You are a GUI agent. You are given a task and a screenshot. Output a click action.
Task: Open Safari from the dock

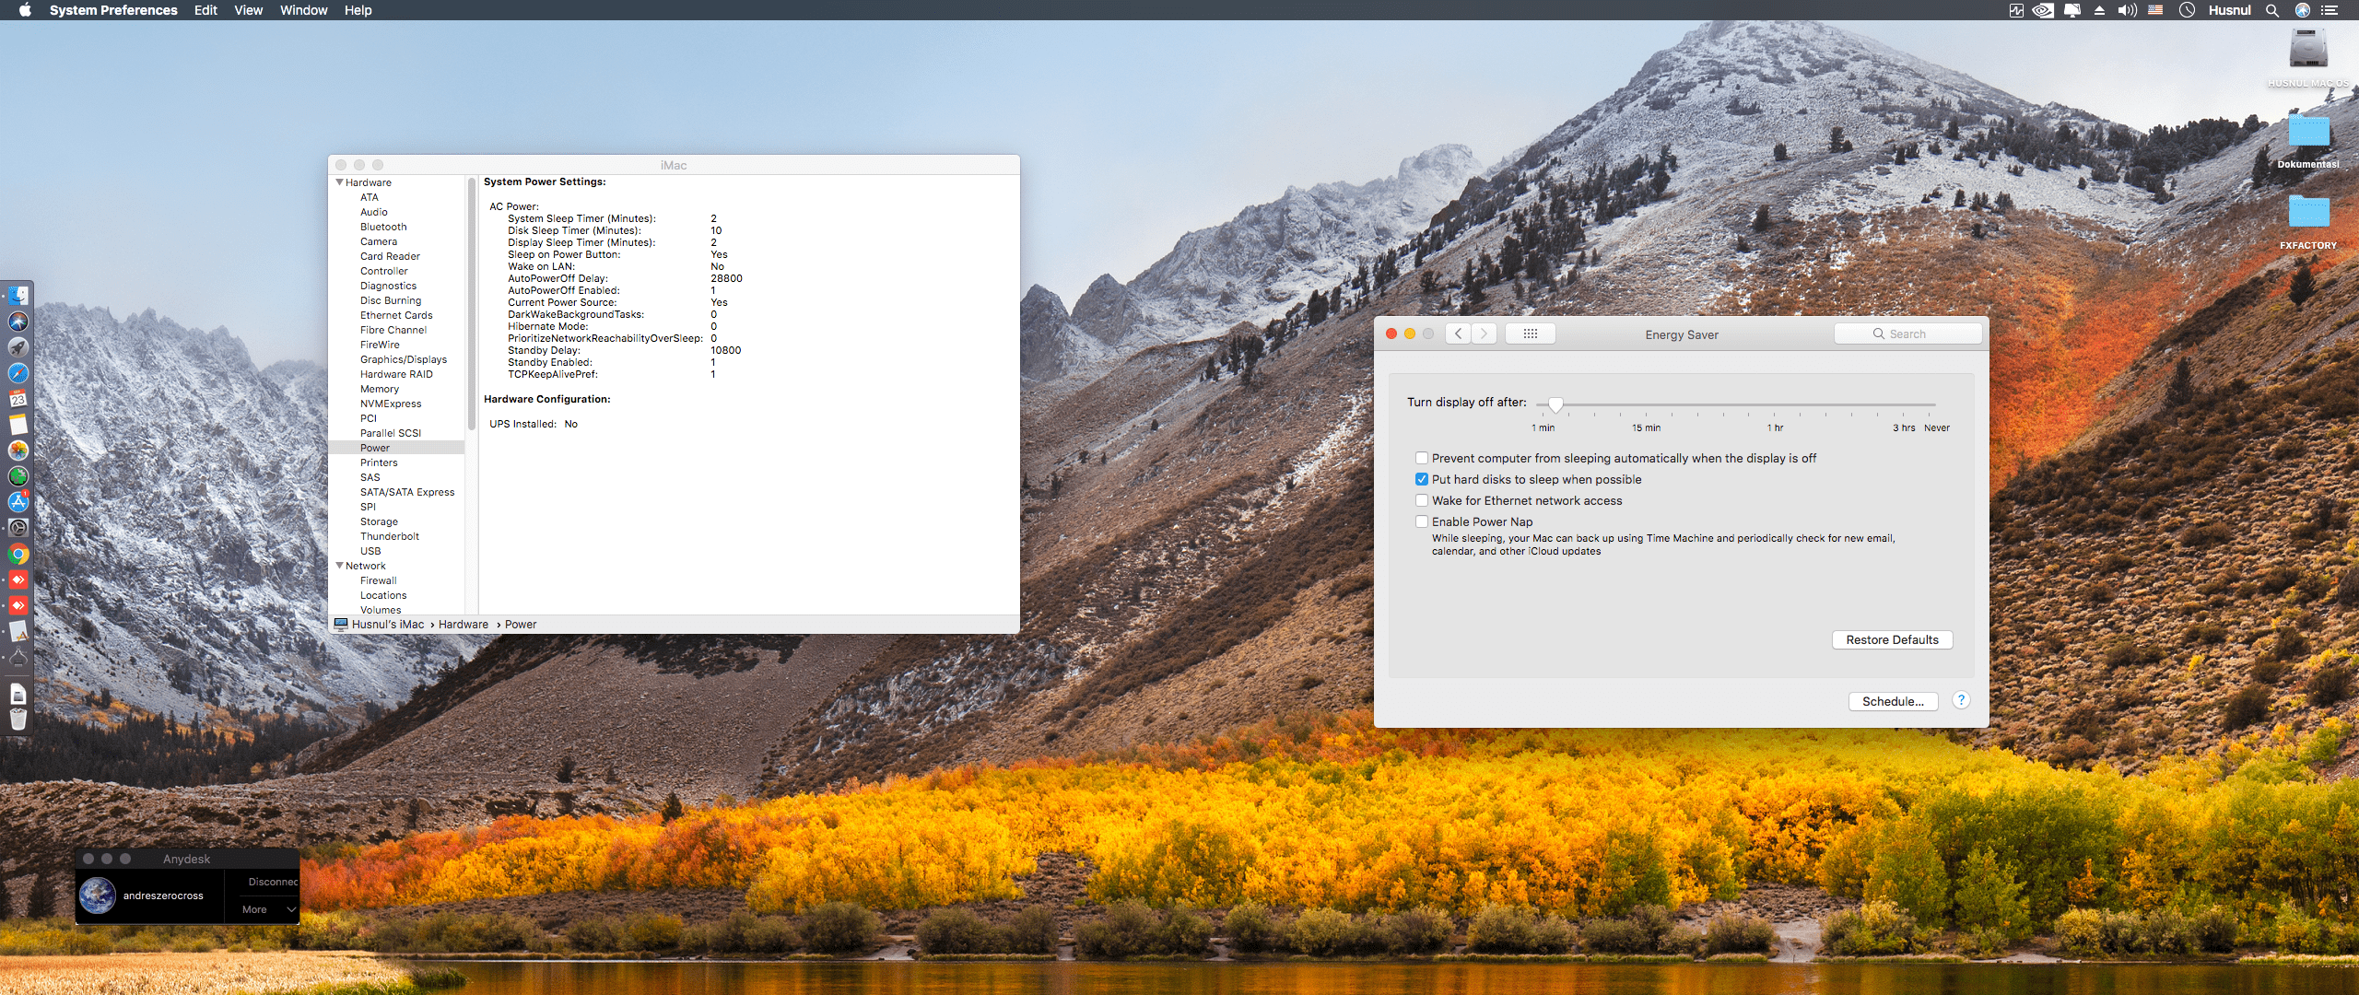pos(18,373)
